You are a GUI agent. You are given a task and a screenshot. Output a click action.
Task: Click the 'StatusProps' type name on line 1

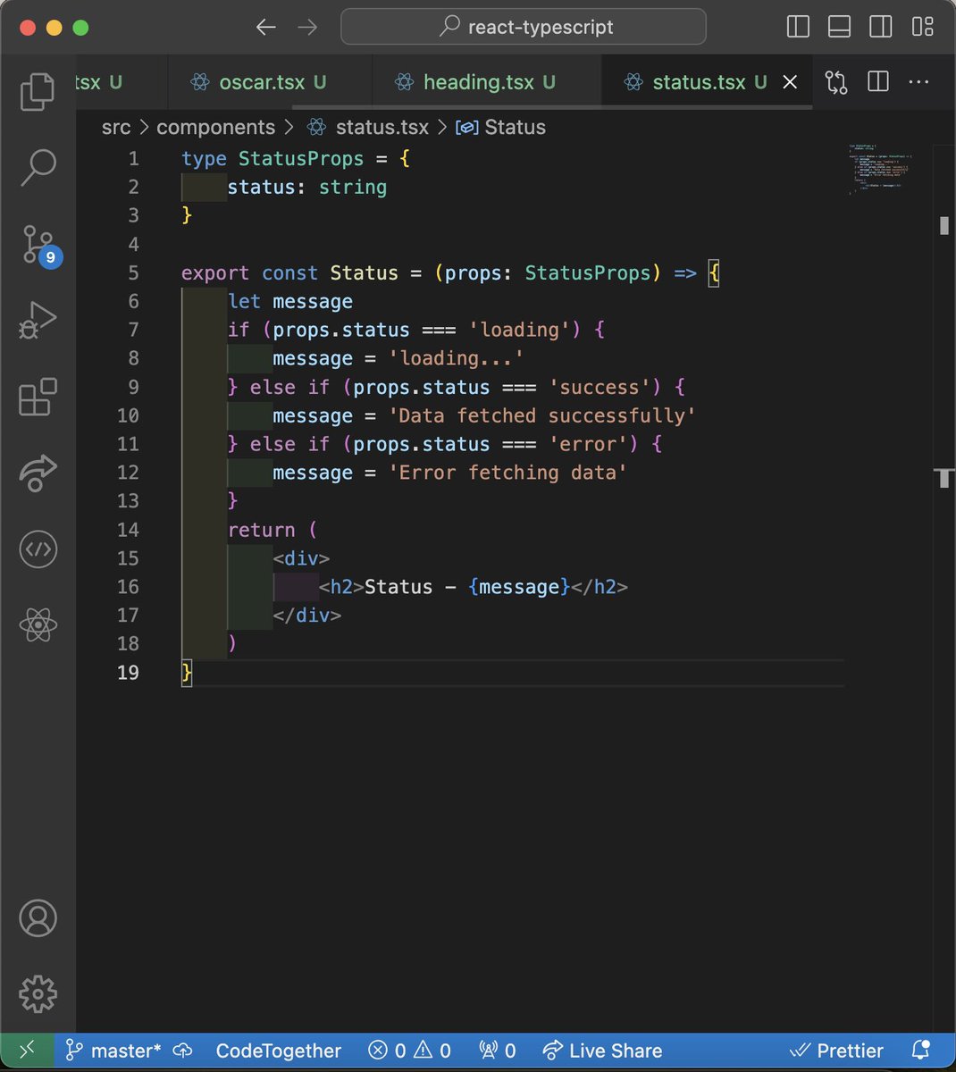click(301, 158)
